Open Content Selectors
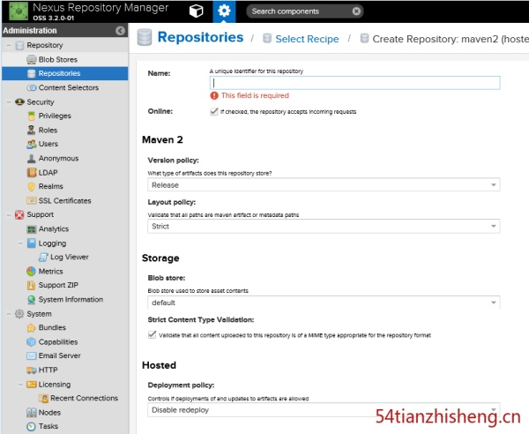The height and width of the screenshot is (434, 529). (x=64, y=87)
